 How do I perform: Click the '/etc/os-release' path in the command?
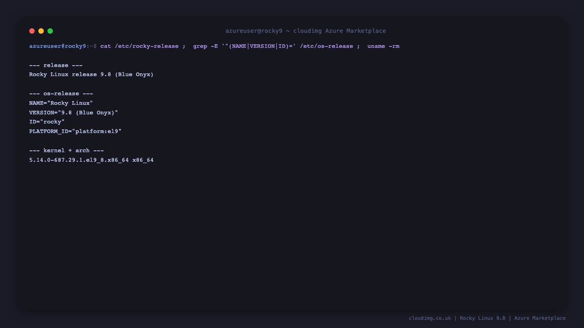(326, 46)
